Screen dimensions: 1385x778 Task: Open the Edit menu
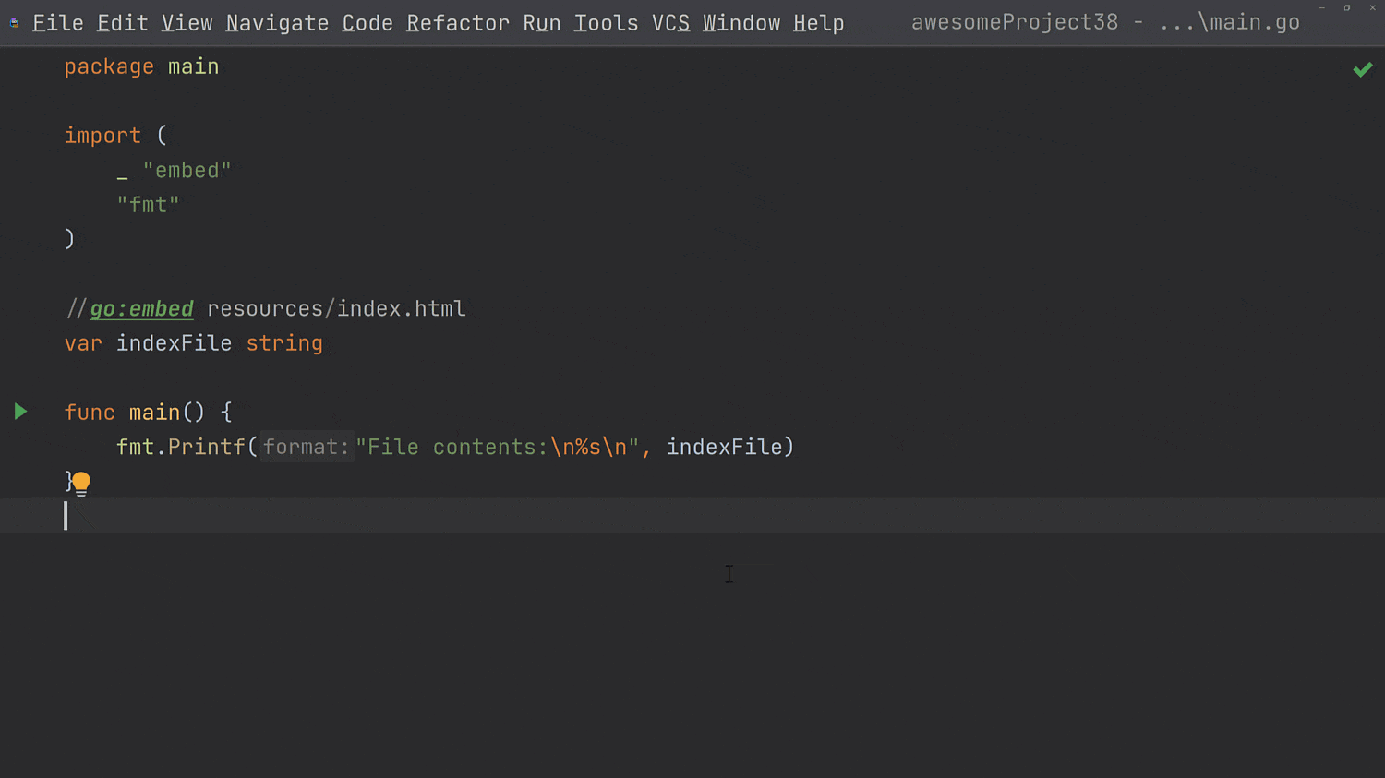[122, 22]
